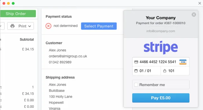This screenshot has height=110, width=203.
Task: Click the CVC security code field
Action: tap(175, 71)
